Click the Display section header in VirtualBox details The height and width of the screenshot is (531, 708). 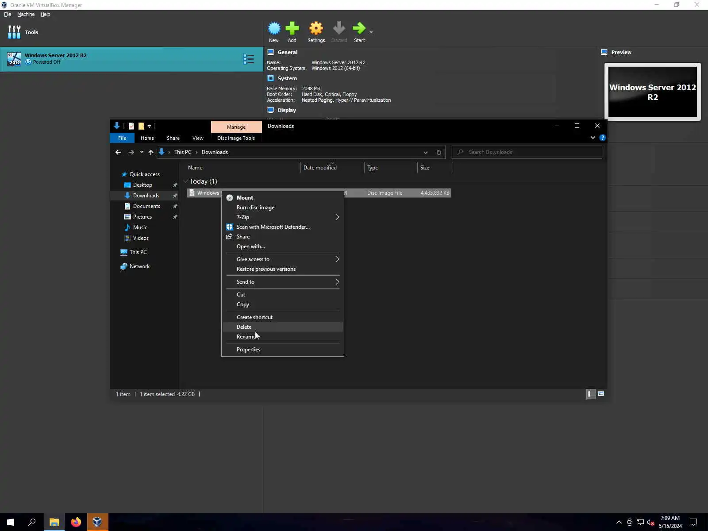pyautogui.click(x=287, y=110)
